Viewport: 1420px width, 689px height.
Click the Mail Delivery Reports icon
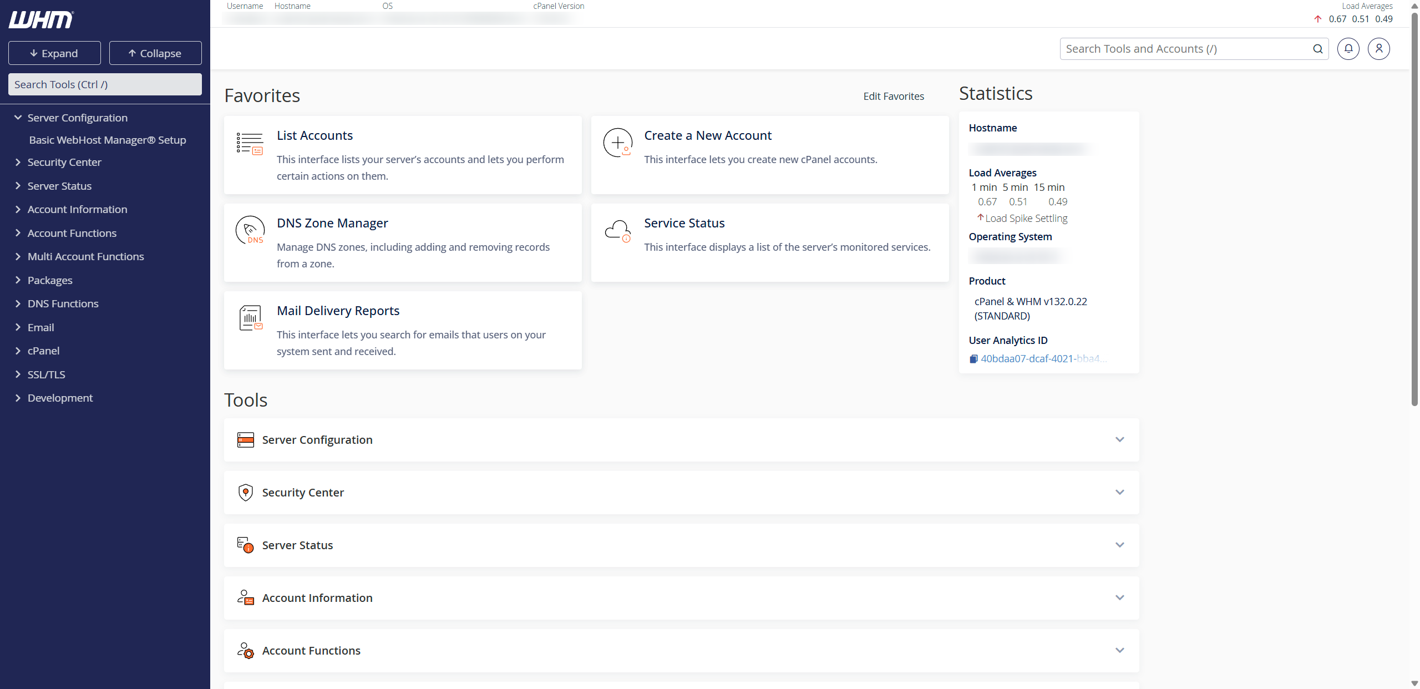click(x=250, y=318)
